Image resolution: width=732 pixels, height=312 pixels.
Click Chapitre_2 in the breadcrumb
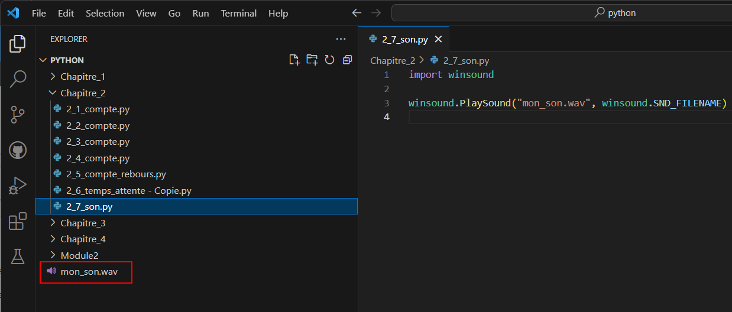(x=393, y=60)
